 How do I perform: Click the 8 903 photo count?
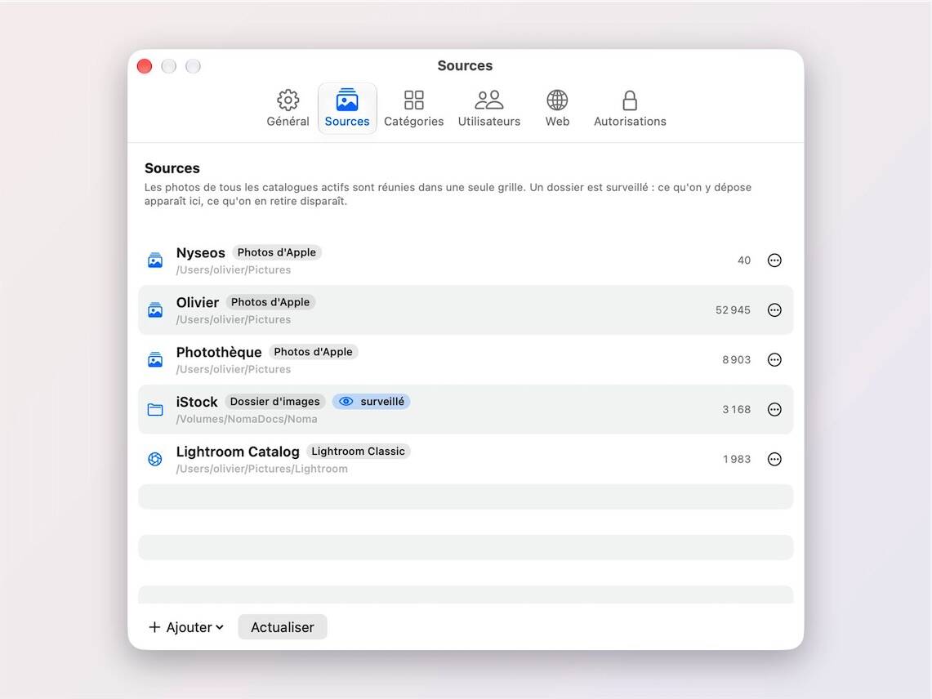(737, 359)
